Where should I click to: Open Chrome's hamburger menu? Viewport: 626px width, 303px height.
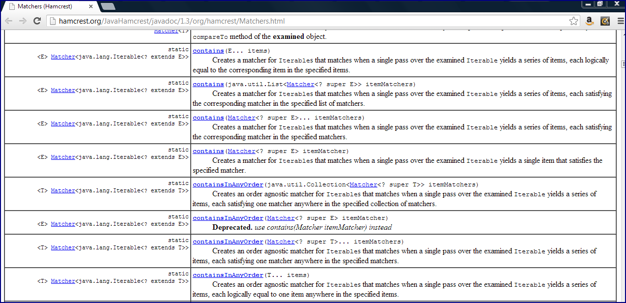(x=620, y=21)
